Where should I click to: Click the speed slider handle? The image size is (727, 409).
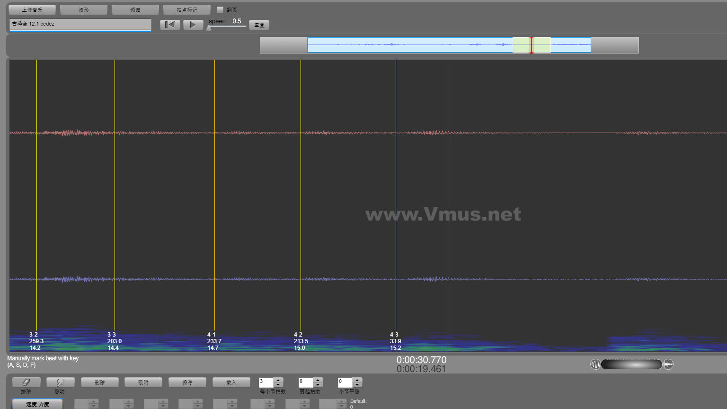pos(209,27)
